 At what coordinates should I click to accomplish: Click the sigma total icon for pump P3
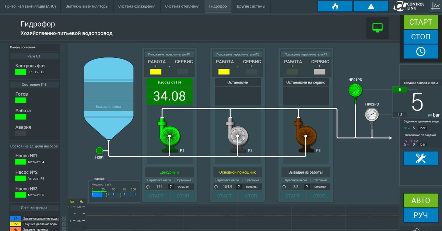307,187
